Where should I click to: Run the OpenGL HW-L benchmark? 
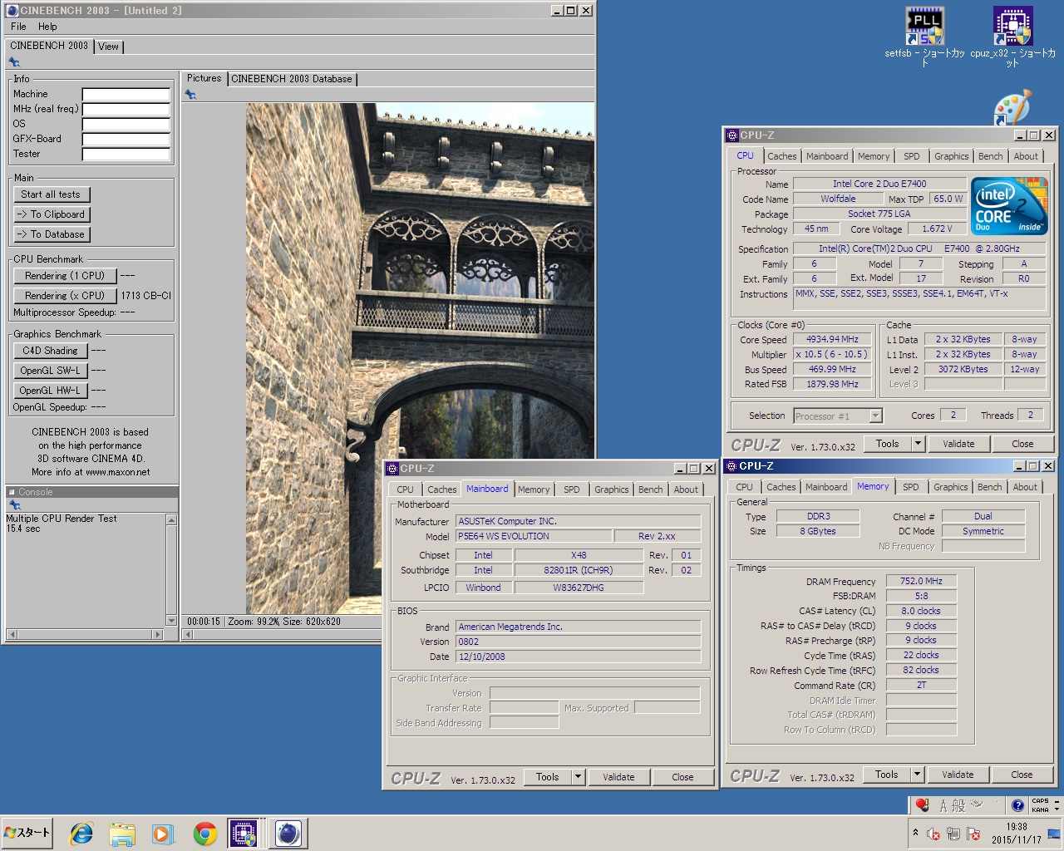51,391
